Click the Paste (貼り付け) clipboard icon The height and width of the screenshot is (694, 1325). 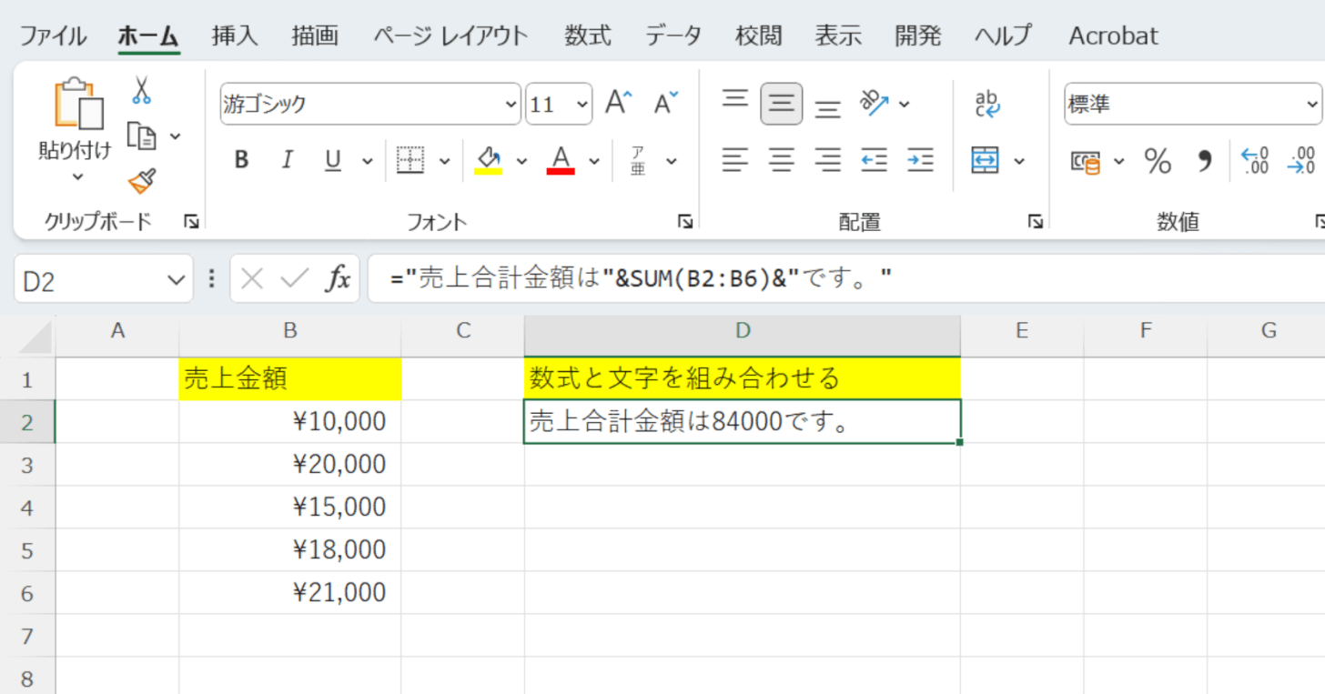(78, 103)
